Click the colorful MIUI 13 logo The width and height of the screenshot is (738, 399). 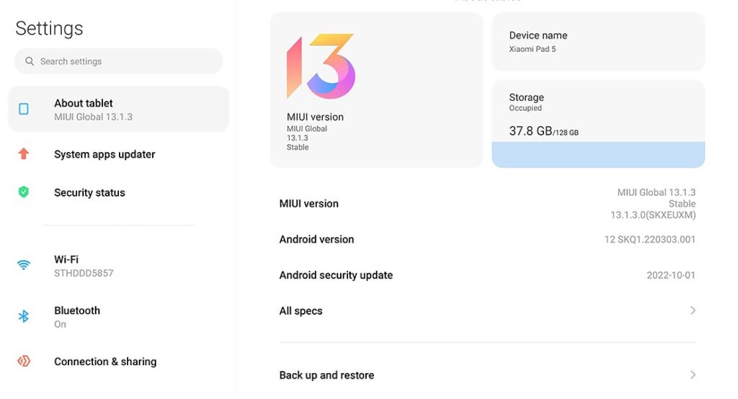pos(321,66)
